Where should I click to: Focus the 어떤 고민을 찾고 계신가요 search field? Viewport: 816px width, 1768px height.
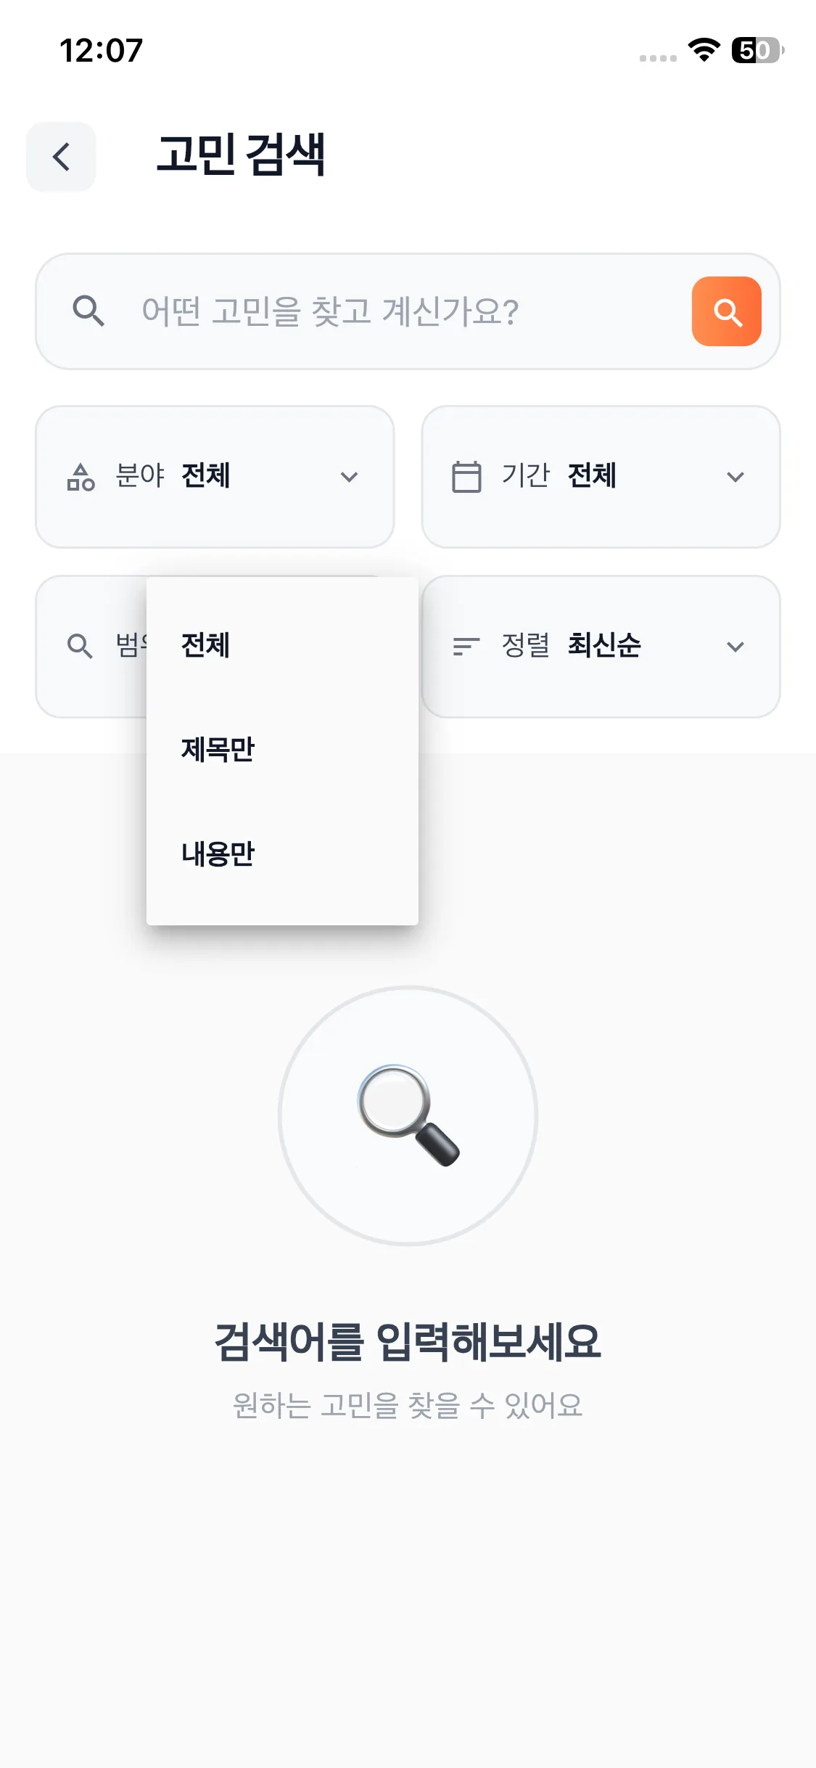pyautogui.click(x=392, y=311)
